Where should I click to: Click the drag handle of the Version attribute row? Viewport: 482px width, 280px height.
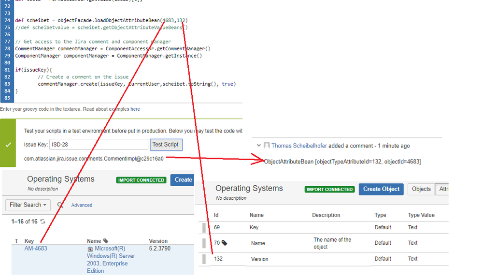(x=204, y=259)
